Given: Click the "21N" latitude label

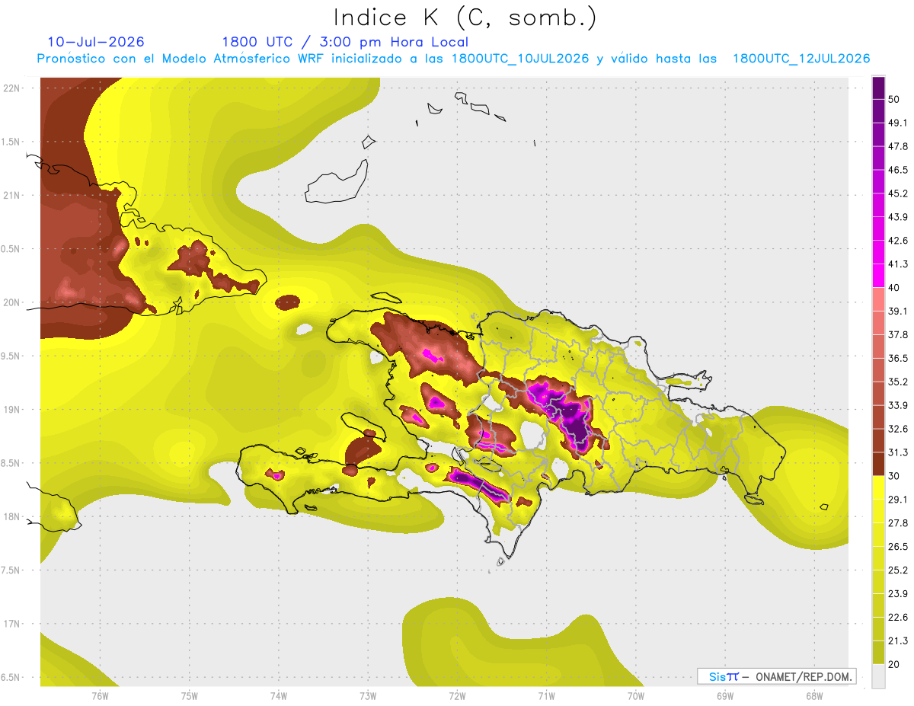Looking at the screenshot, I should pyautogui.click(x=12, y=196).
